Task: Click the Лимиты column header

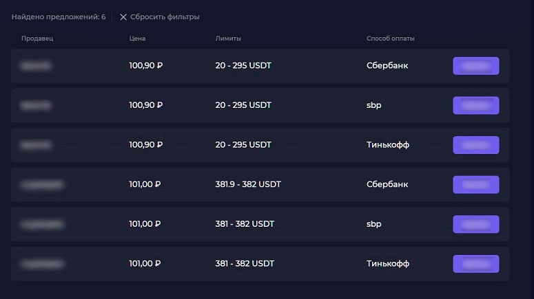Action: [x=228, y=38]
